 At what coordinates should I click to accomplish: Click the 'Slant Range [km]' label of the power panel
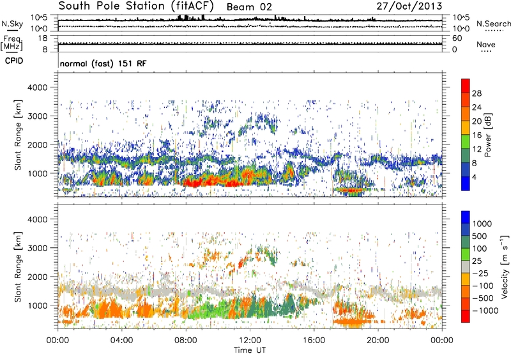(18, 135)
